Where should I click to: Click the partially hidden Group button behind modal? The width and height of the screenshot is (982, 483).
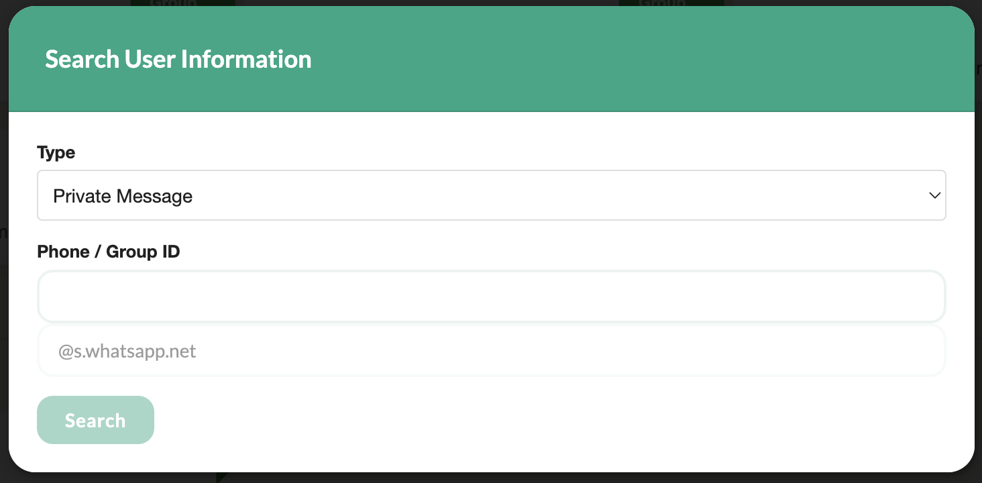182,3
